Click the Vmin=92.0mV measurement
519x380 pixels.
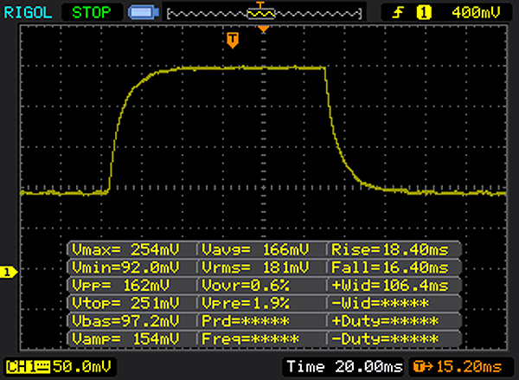pyautogui.click(x=125, y=267)
